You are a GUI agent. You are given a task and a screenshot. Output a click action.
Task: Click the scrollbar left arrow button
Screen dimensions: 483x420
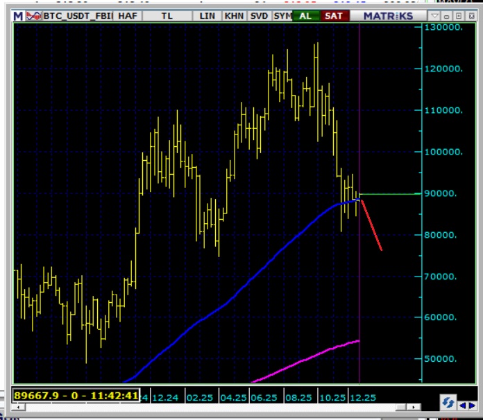pos(17,407)
